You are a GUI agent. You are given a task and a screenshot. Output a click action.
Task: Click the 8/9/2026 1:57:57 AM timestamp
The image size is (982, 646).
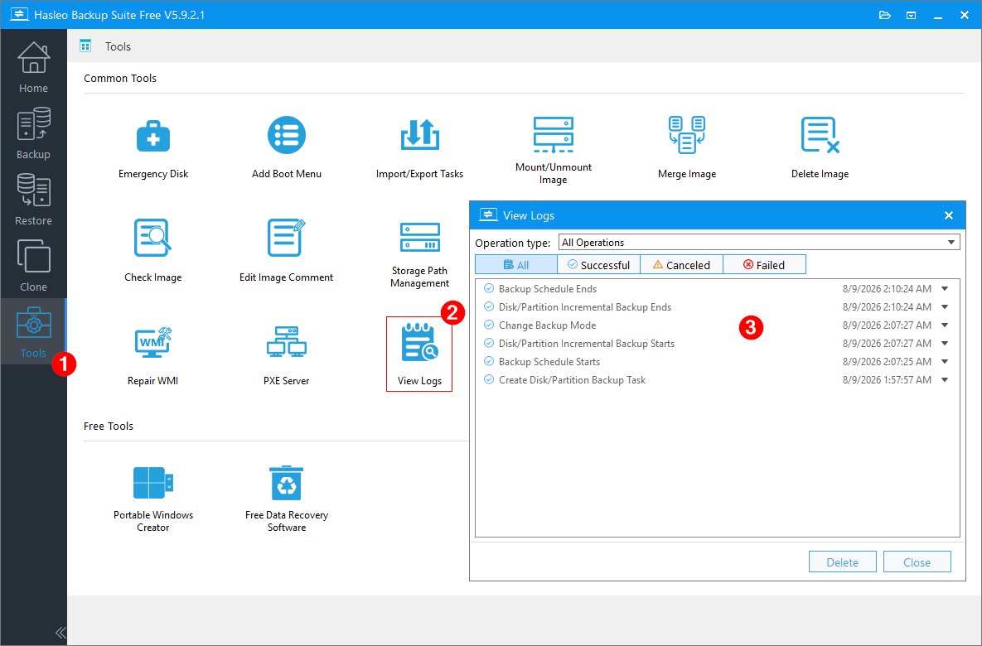tap(887, 380)
